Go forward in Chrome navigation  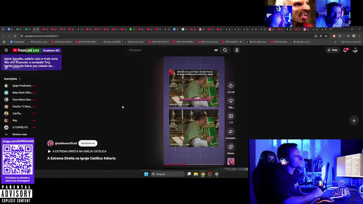click(9, 36)
